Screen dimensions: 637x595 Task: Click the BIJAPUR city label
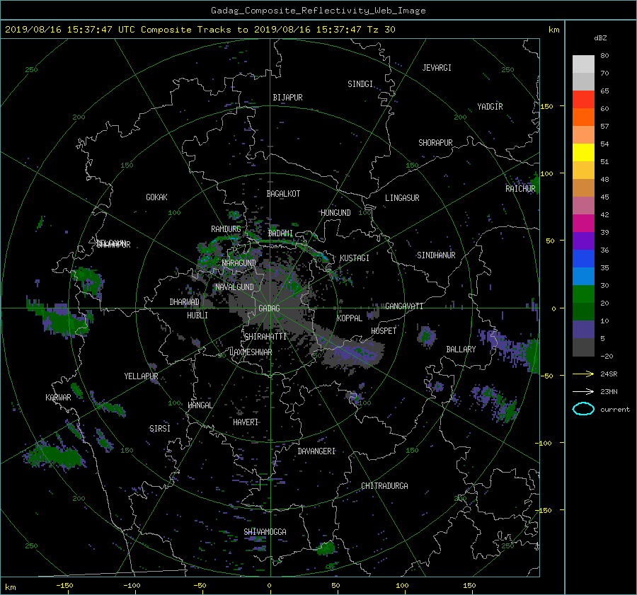(x=287, y=98)
